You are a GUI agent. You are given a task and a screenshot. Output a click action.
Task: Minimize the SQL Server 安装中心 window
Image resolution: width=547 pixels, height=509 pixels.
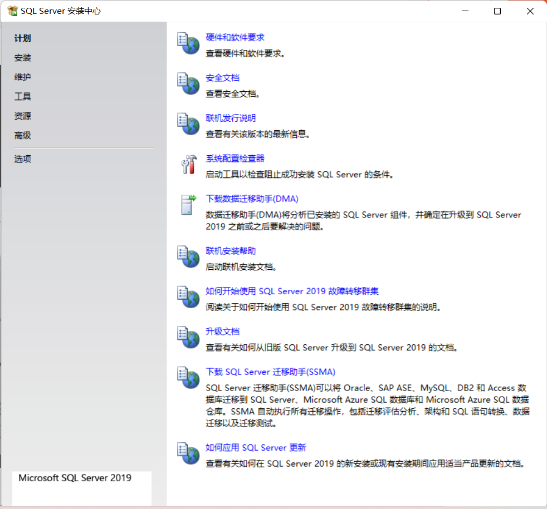tap(465, 11)
